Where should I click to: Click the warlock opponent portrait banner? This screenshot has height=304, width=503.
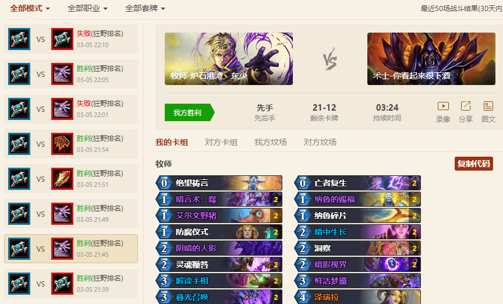(x=431, y=59)
